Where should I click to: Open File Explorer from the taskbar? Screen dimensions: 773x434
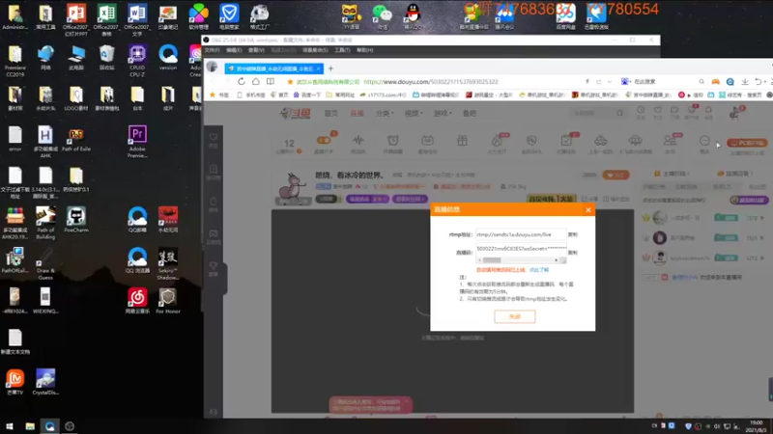click(30, 426)
